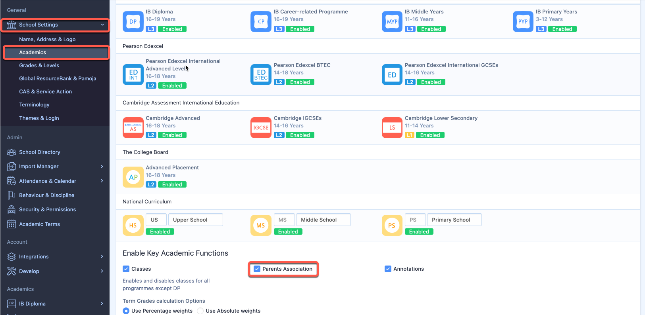Click the Cambridge Advanced AS icon

pyautogui.click(x=133, y=128)
